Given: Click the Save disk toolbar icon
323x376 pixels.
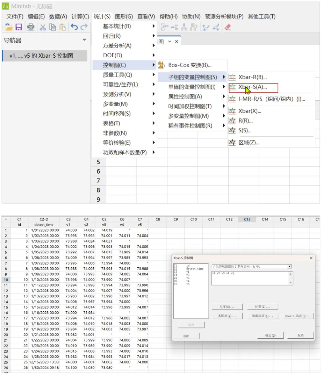Looking at the screenshot, I should pos(19,27).
